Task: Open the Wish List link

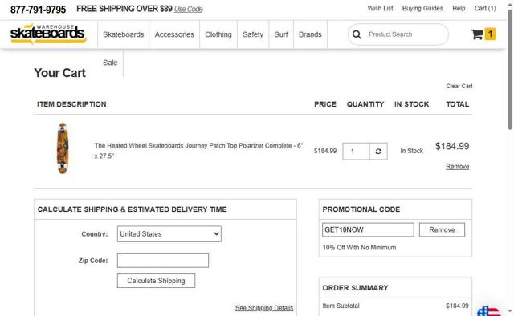Action: tap(380, 9)
